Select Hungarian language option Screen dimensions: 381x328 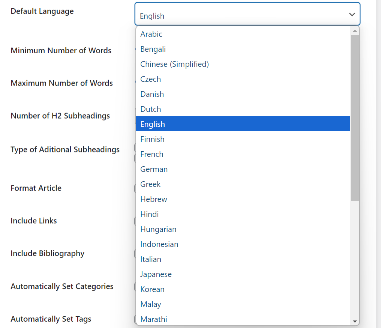tap(243, 229)
